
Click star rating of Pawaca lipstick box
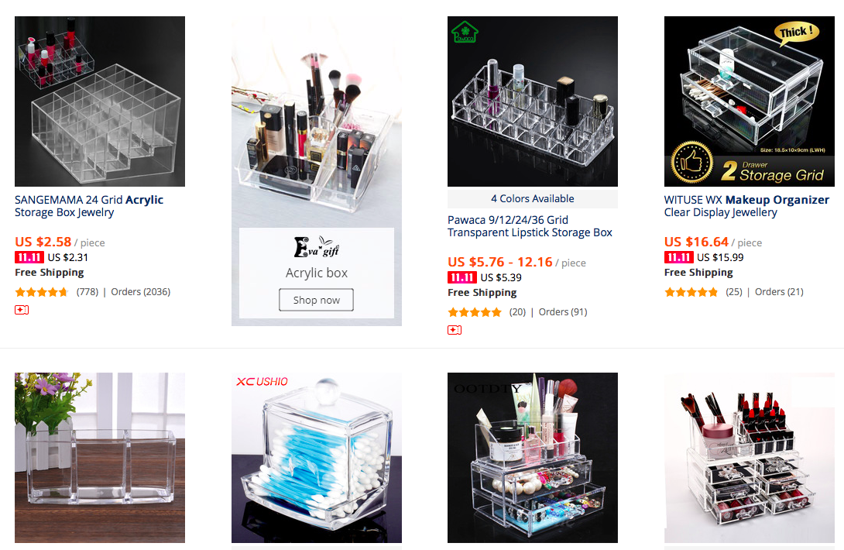(x=474, y=312)
